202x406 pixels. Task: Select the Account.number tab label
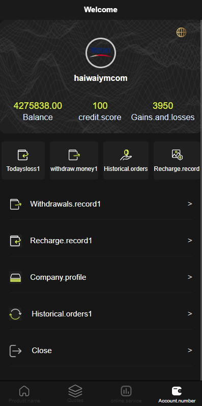(x=177, y=401)
